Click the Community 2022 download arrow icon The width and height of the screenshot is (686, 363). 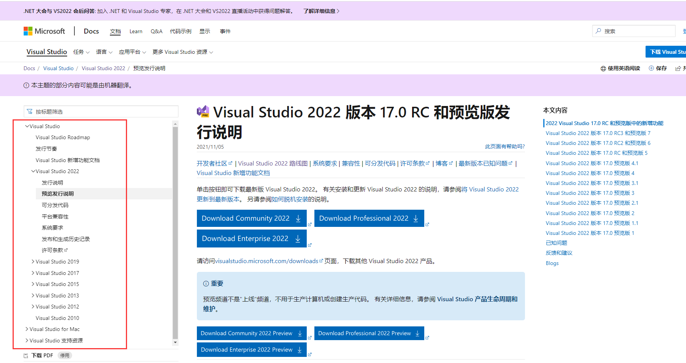pyautogui.click(x=298, y=218)
